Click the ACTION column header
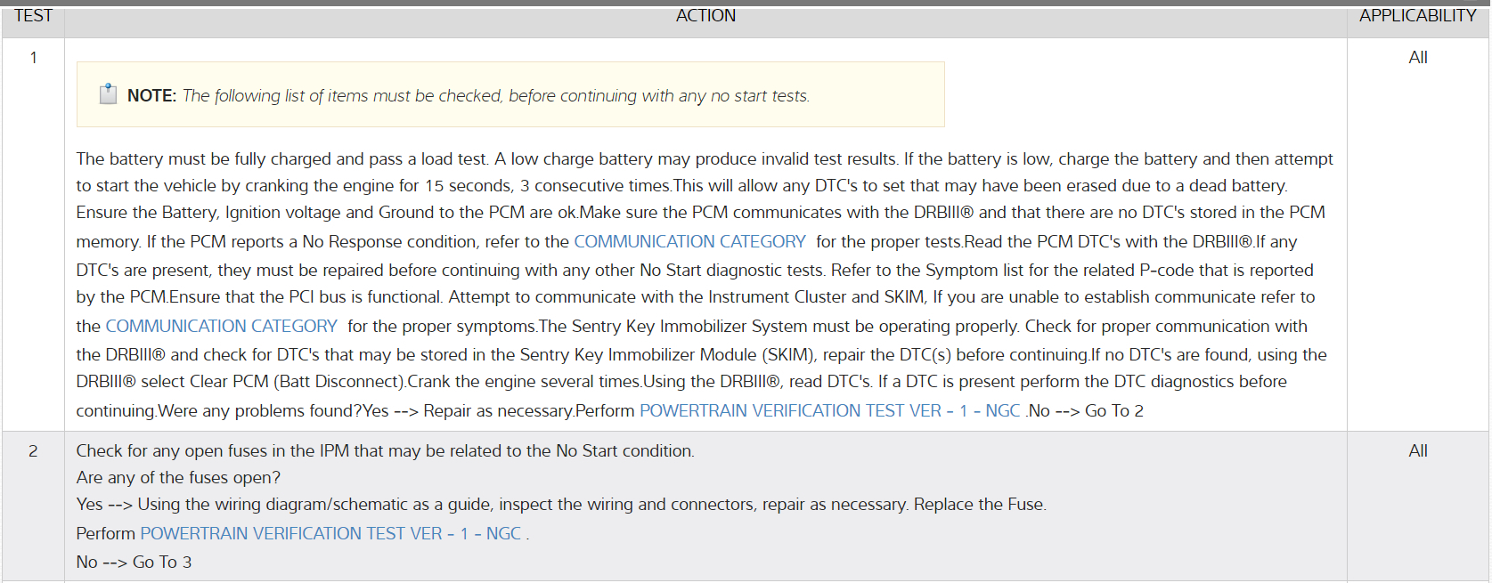This screenshot has width=1492, height=583. pos(705,16)
